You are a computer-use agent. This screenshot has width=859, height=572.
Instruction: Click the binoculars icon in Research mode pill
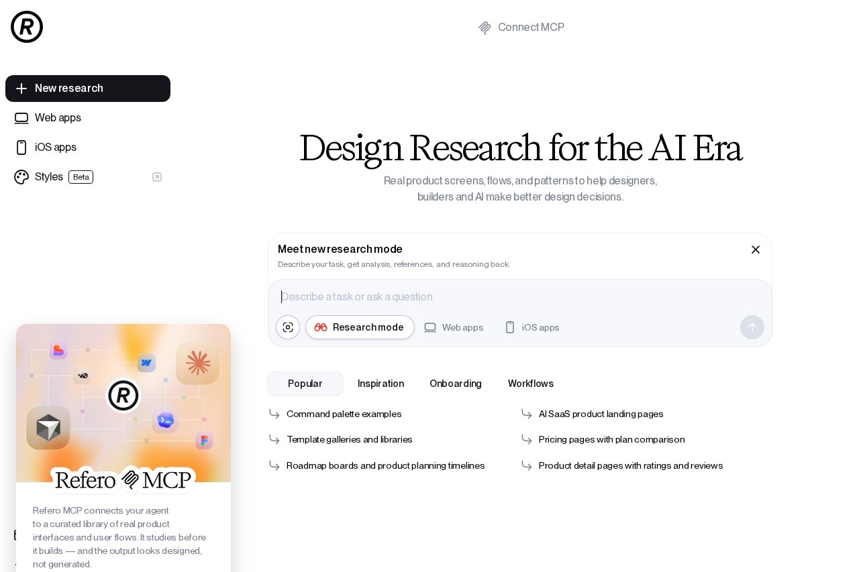coord(321,327)
